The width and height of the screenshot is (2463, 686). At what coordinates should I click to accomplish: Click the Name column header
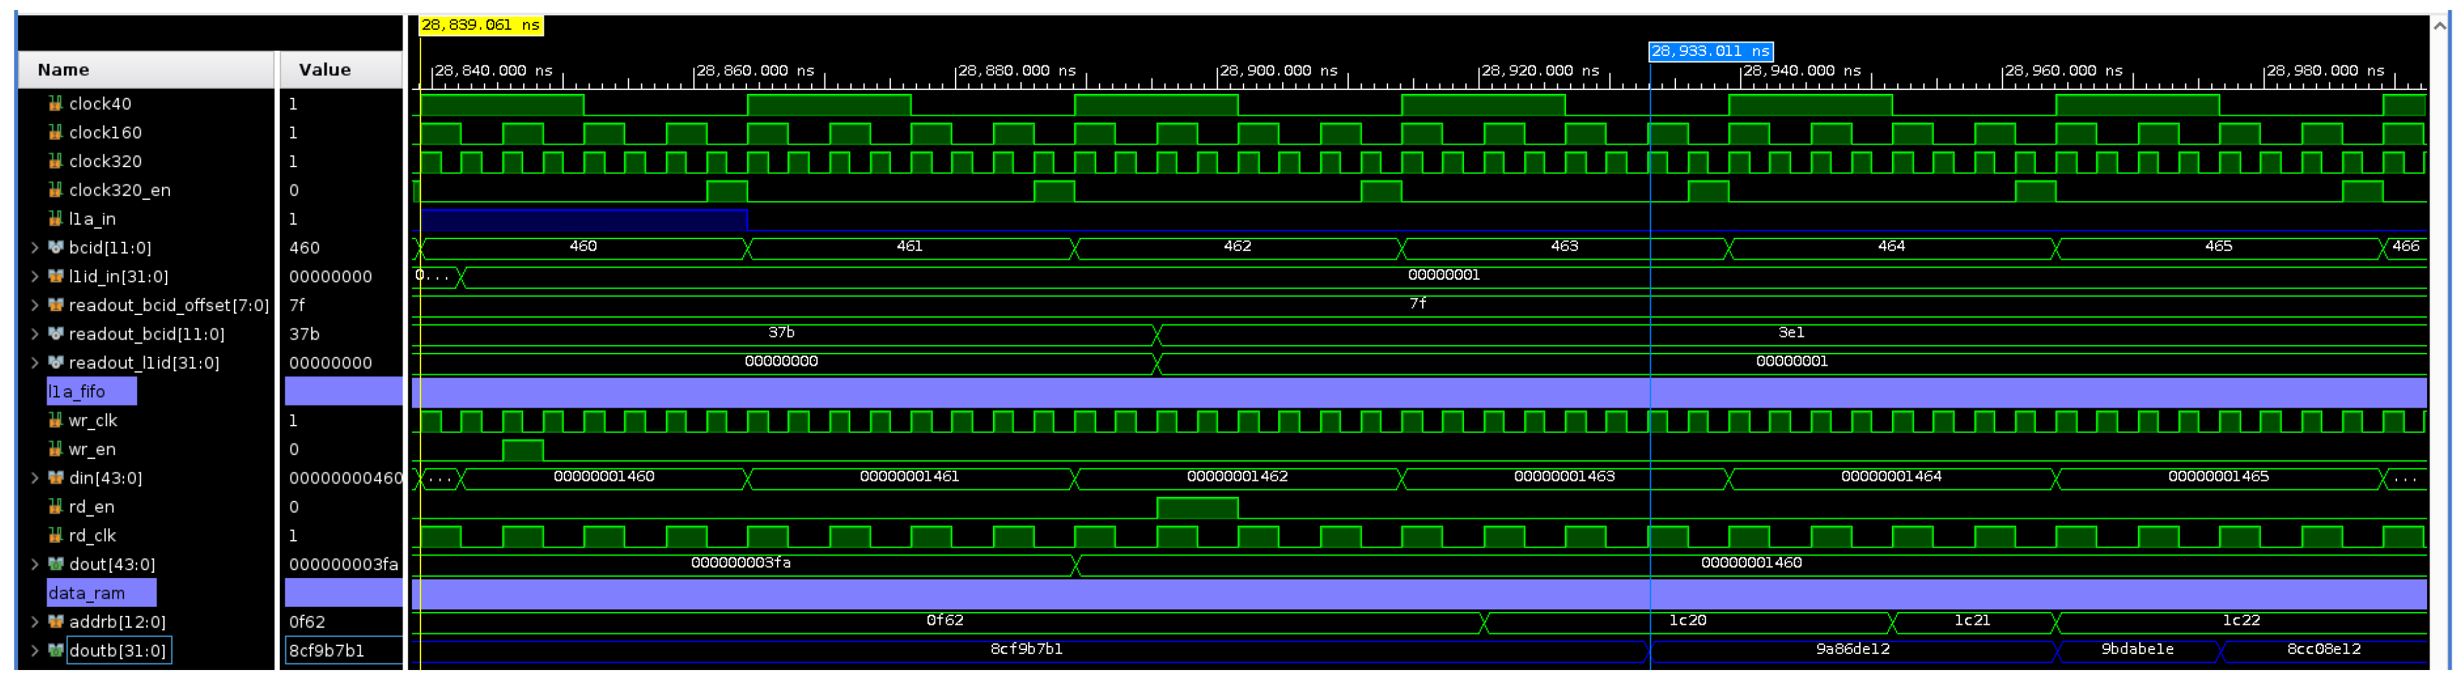[63, 69]
